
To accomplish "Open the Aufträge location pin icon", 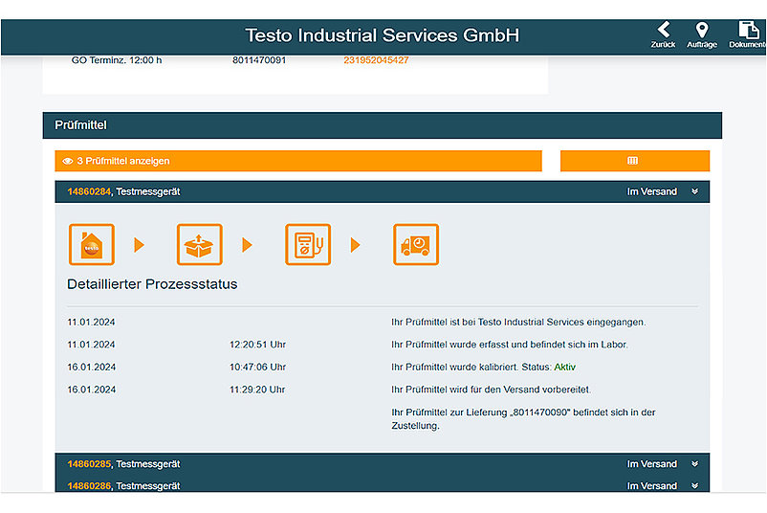I will coord(702,30).
